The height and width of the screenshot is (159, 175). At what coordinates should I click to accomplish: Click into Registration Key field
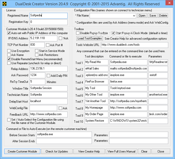pos(49,22)
